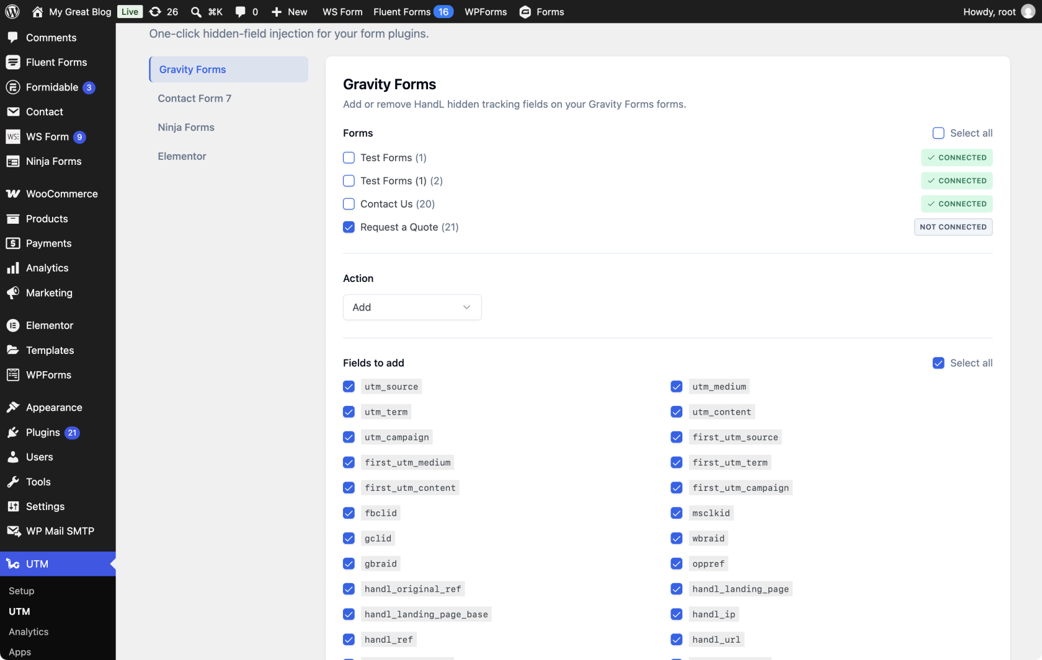1042x660 pixels.
Task: Uncheck the gclid field checkbox
Action: [x=349, y=539]
